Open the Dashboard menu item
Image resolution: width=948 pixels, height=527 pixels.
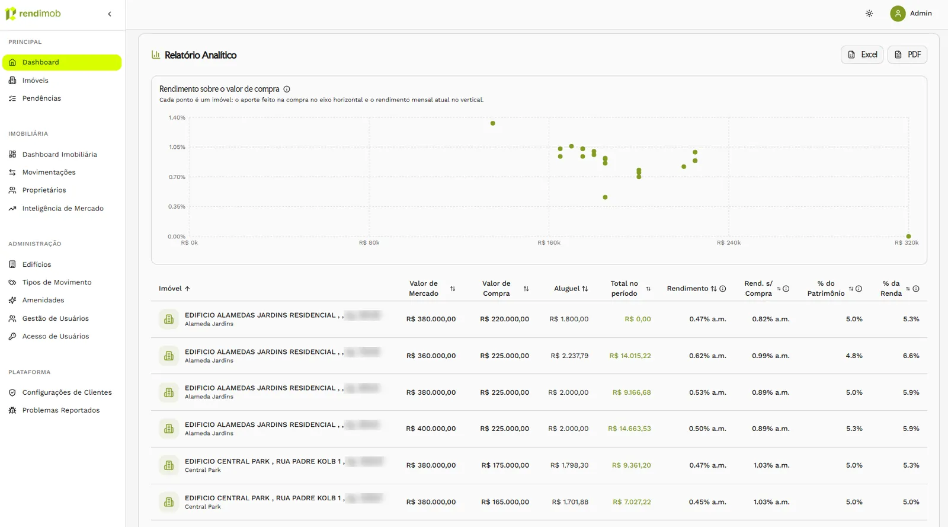coord(62,62)
